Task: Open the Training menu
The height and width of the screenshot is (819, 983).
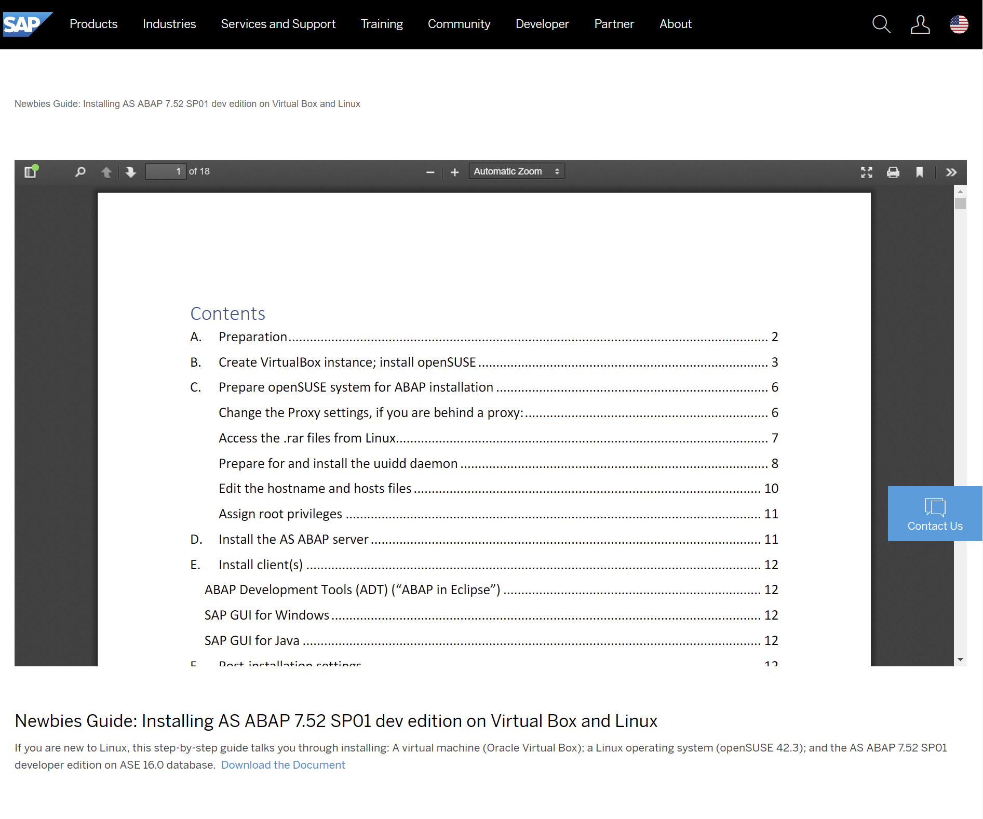Action: (x=382, y=24)
